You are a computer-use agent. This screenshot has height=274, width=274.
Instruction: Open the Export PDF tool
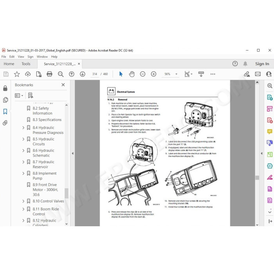tap(270, 97)
